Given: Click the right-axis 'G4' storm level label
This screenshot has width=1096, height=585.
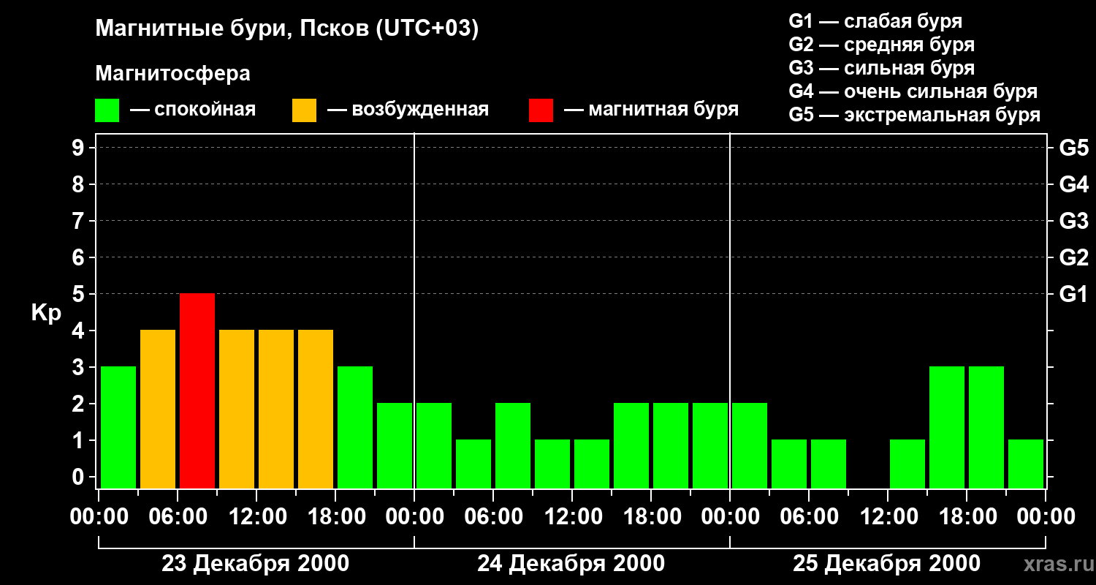Looking at the screenshot, I should pyautogui.click(x=1073, y=184).
